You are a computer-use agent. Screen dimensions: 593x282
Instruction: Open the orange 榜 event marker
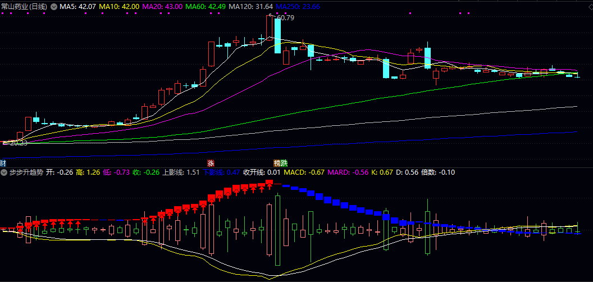(277, 163)
